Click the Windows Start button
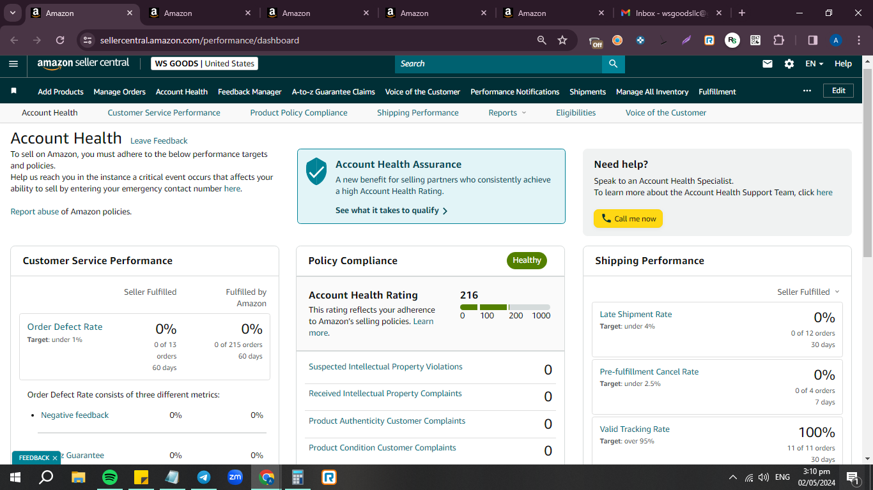This screenshot has height=490, width=873. (15, 477)
